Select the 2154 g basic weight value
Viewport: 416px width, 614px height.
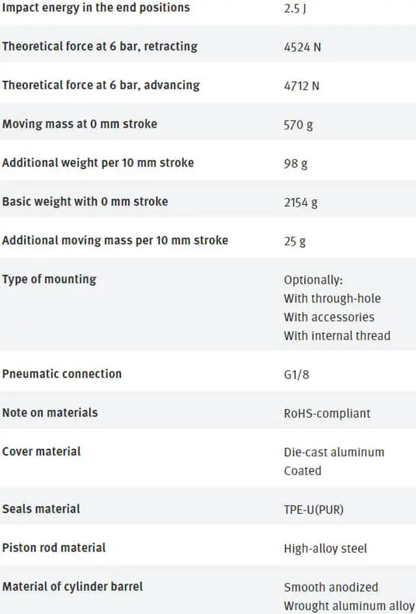click(x=301, y=202)
